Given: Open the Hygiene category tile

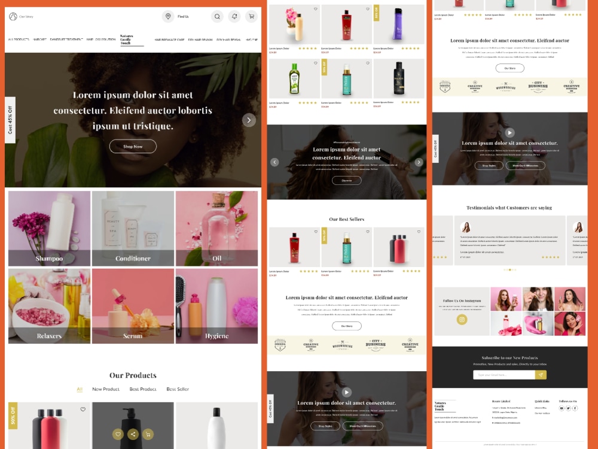Looking at the screenshot, I should pyautogui.click(x=216, y=306).
